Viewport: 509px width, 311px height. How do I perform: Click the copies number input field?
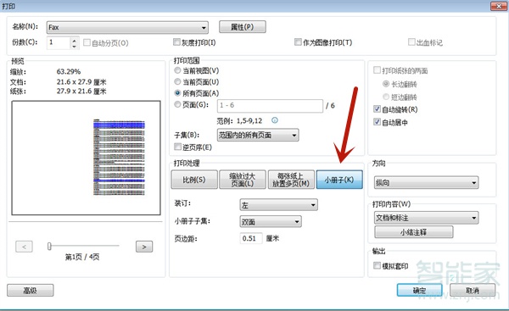point(59,42)
